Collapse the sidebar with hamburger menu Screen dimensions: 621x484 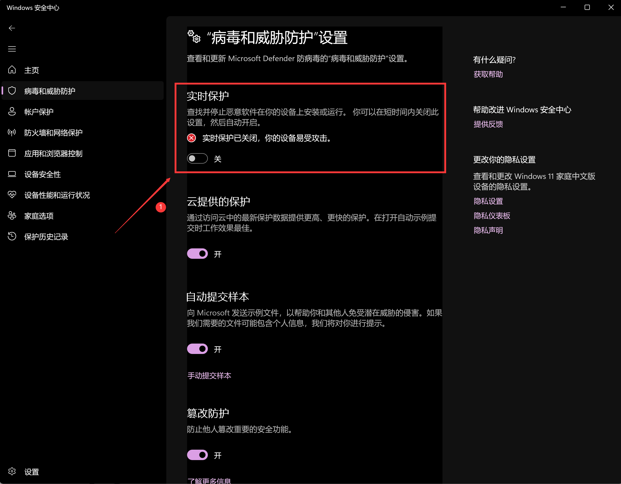pyautogui.click(x=12, y=49)
